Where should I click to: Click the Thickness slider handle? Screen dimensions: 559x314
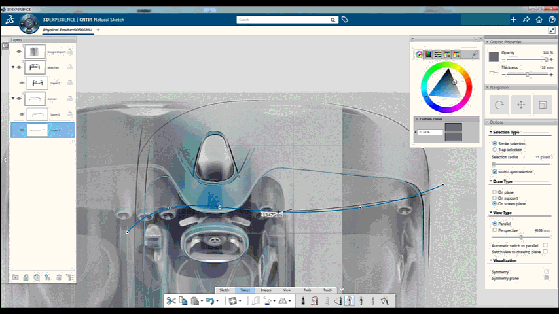[x=528, y=74]
